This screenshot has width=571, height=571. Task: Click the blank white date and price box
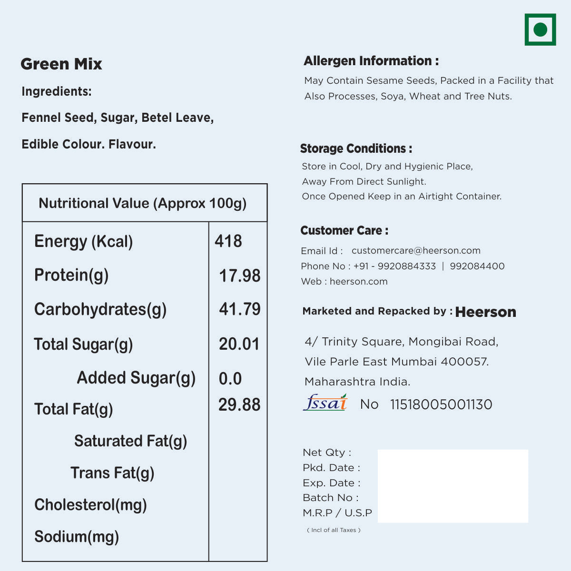coord(453,486)
